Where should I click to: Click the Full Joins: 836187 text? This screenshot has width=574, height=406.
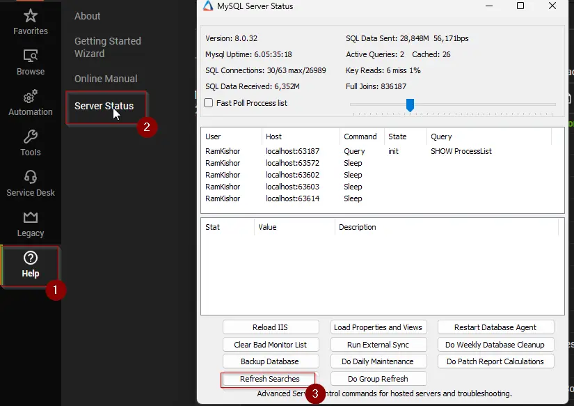[376, 86]
